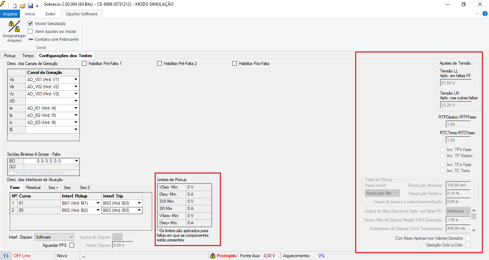Open Interf. Pickup dropdown for curve 51
The height and width of the screenshot is (260, 489).
(x=98, y=203)
